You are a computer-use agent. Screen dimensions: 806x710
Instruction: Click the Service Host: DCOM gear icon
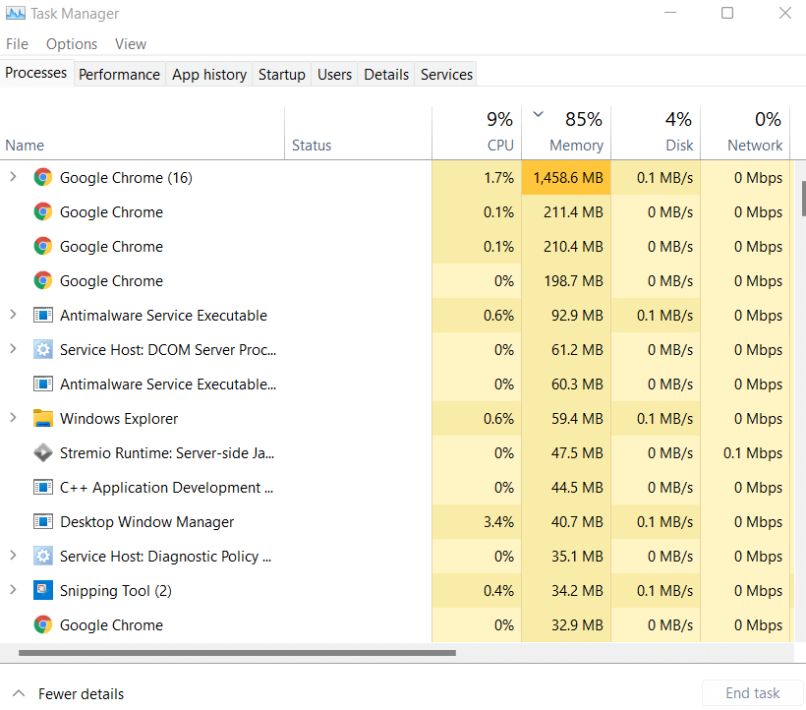pos(42,350)
